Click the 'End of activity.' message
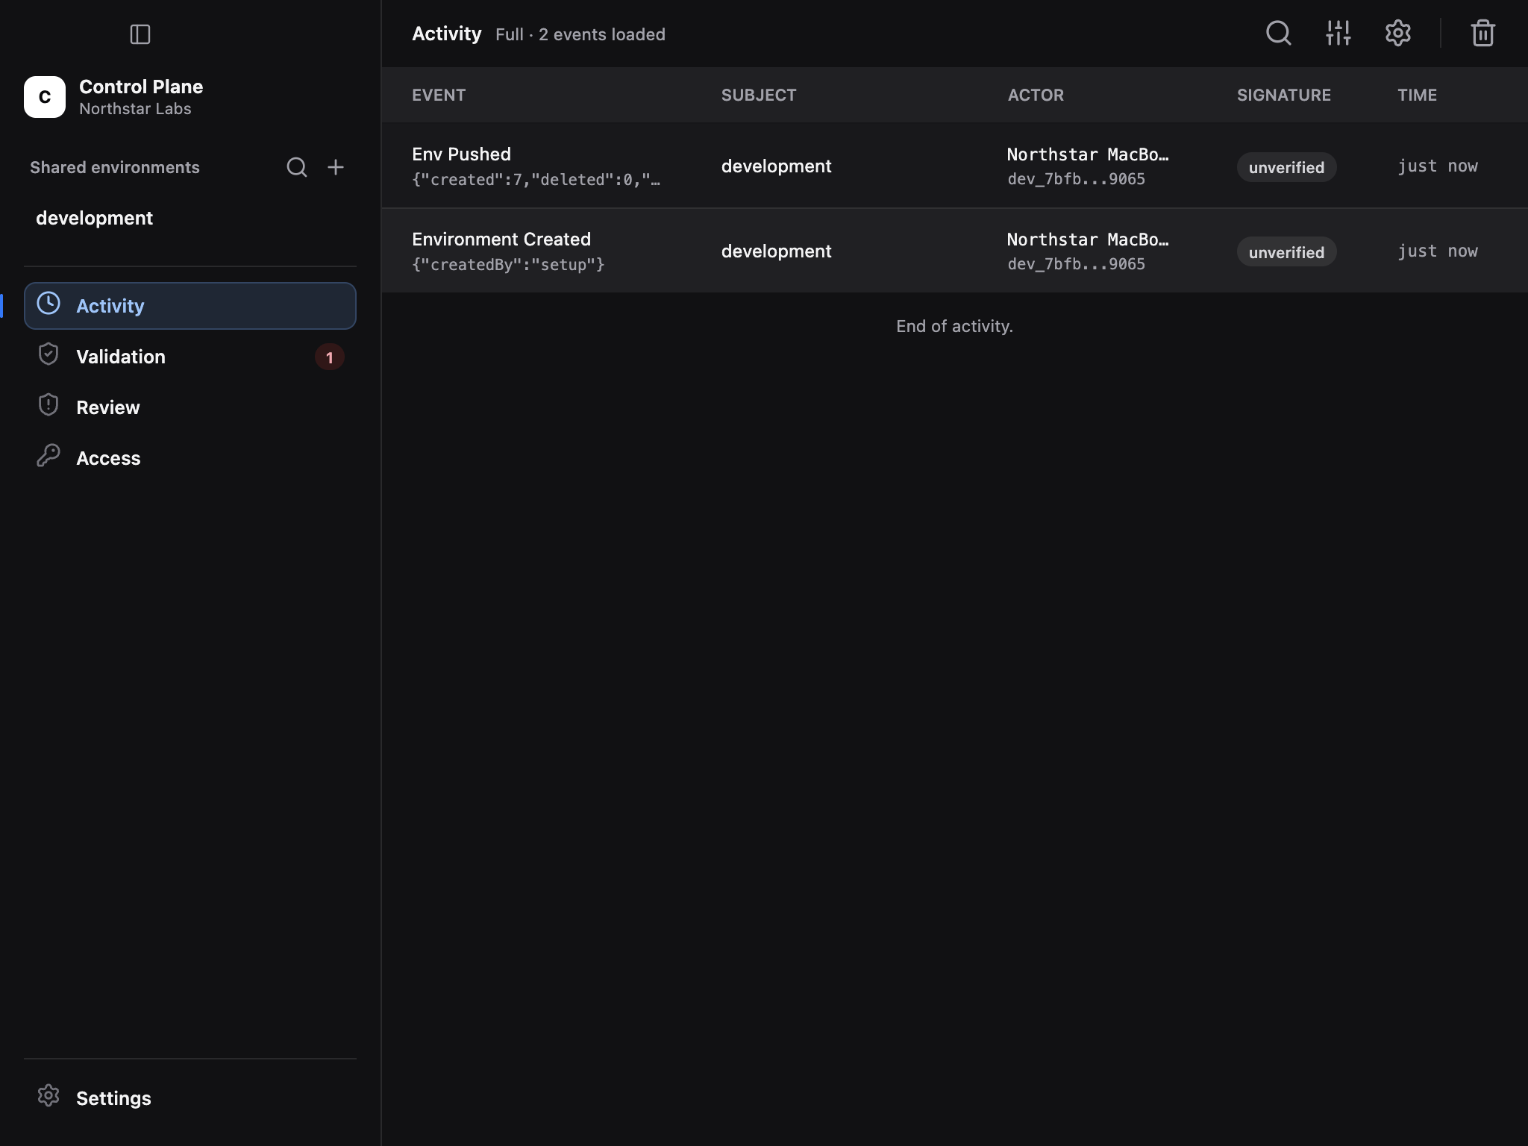 click(955, 326)
